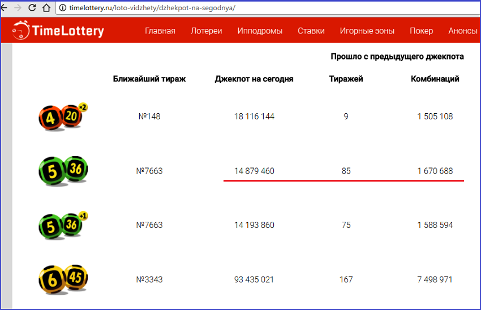This screenshot has height=310, width=481.
Task: Open the Покер menu item
Action: coord(422,31)
